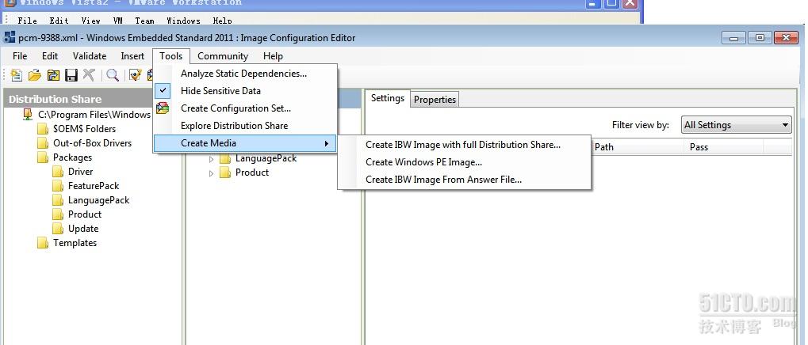Select the Templates tree item

[75, 243]
